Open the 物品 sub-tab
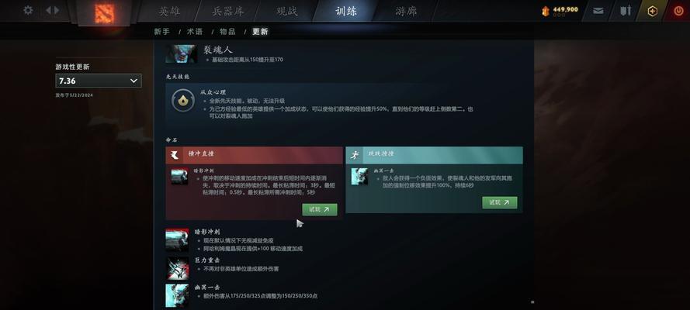This screenshot has width=690, height=310. 227,32
